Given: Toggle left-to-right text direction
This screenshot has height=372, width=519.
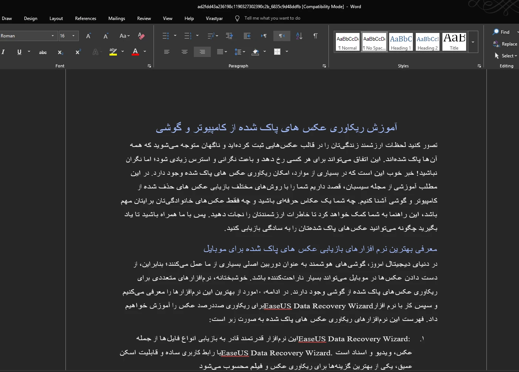Looking at the screenshot, I should point(264,36).
